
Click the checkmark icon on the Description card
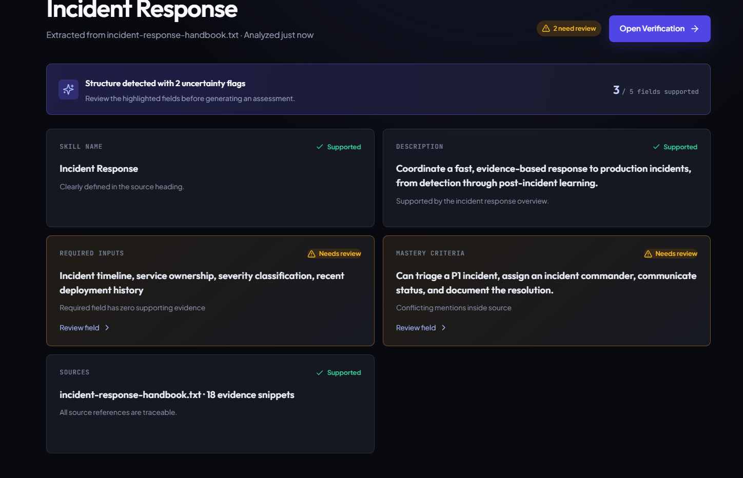point(656,147)
